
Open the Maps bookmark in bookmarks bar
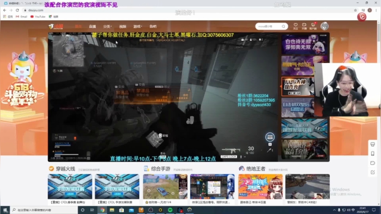coord(53,16)
